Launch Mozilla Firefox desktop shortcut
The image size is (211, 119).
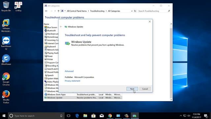[x=6, y=97]
